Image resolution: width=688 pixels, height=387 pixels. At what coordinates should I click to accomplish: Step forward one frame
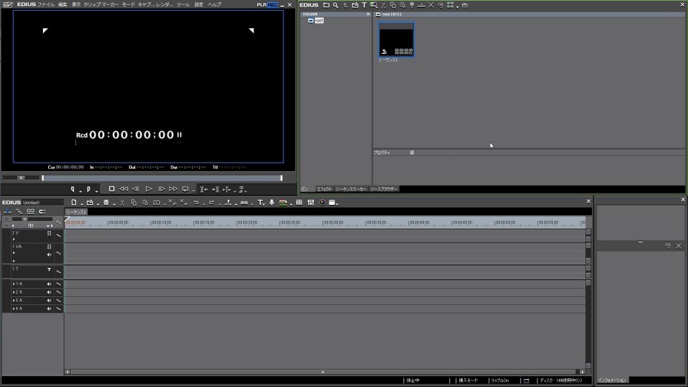pos(161,189)
